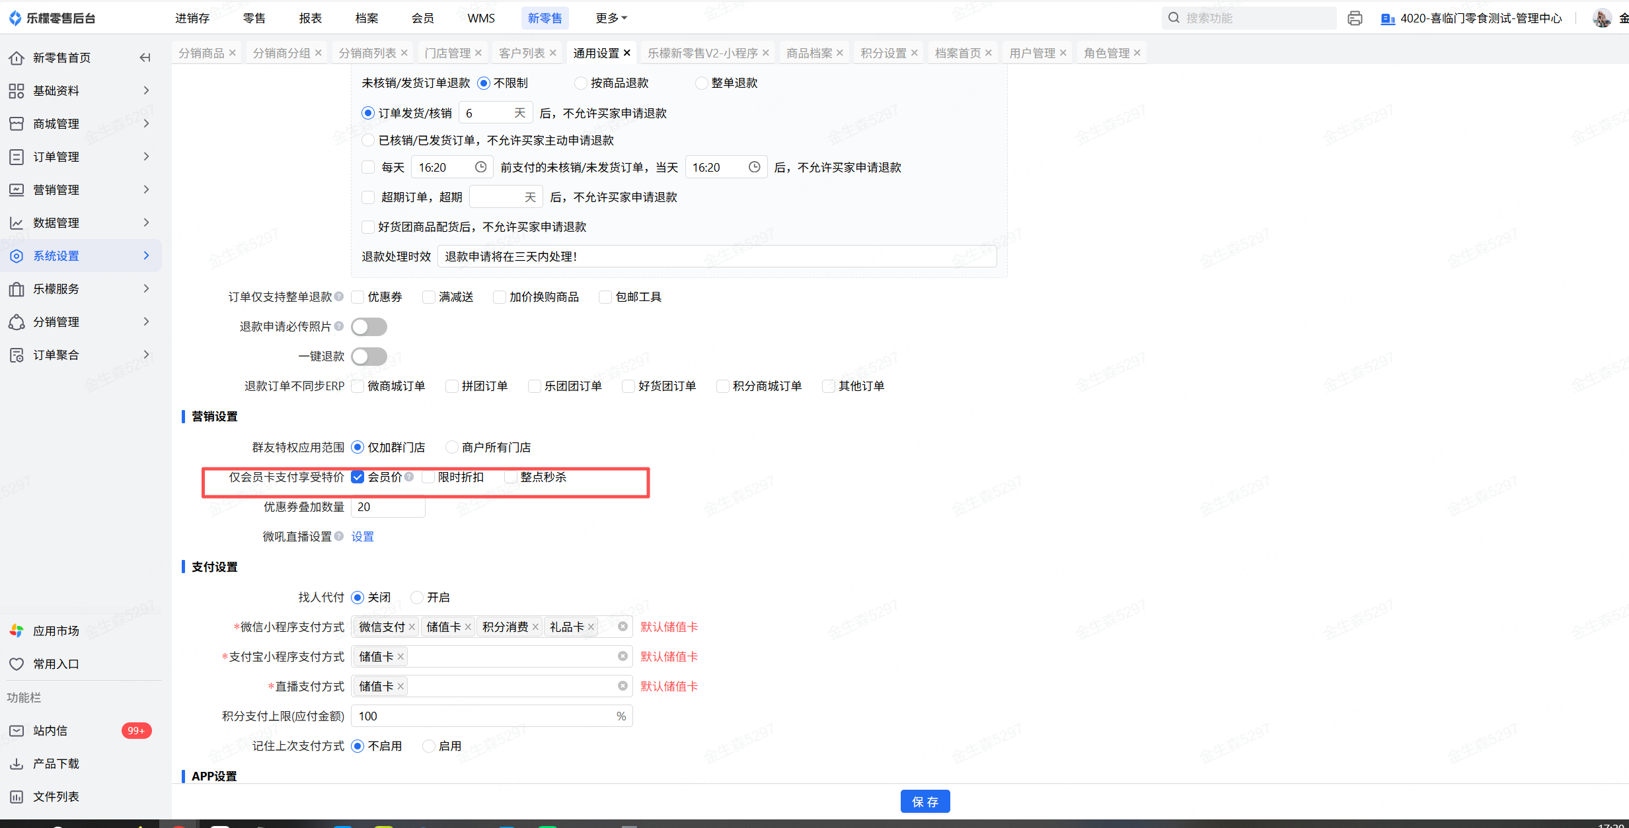Check the 限时折扣 checkbox
The width and height of the screenshot is (1629, 828).
click(x=428, y=477)
